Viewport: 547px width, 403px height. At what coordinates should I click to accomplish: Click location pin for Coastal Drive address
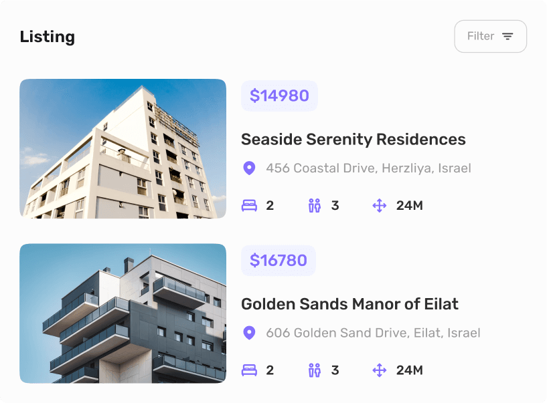[249, 168]
